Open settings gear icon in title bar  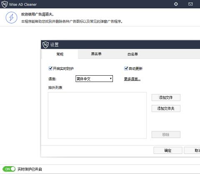[x=176, y=4]
